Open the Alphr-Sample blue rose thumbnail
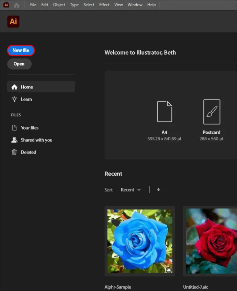The width and height of the screenshot is (237, 291). tap(140, 241)
